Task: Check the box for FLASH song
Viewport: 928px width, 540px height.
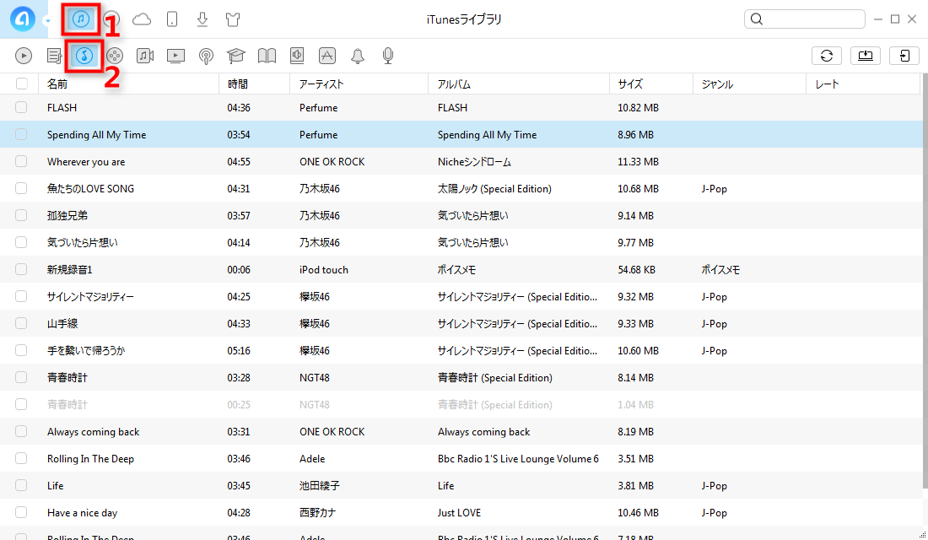Action: tap(21, 107)
